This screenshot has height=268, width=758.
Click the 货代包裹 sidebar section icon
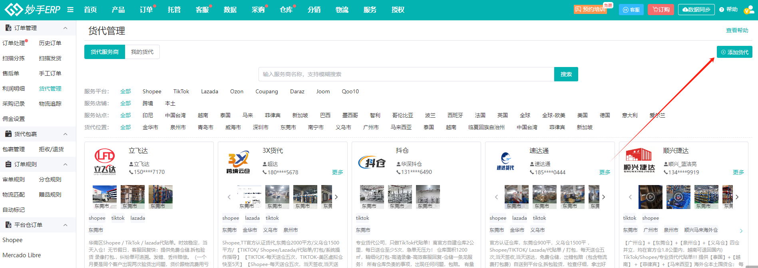tap(8, 134)
